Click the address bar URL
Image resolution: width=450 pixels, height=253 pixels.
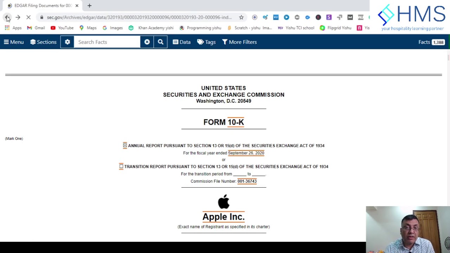[x=139, y=17]
